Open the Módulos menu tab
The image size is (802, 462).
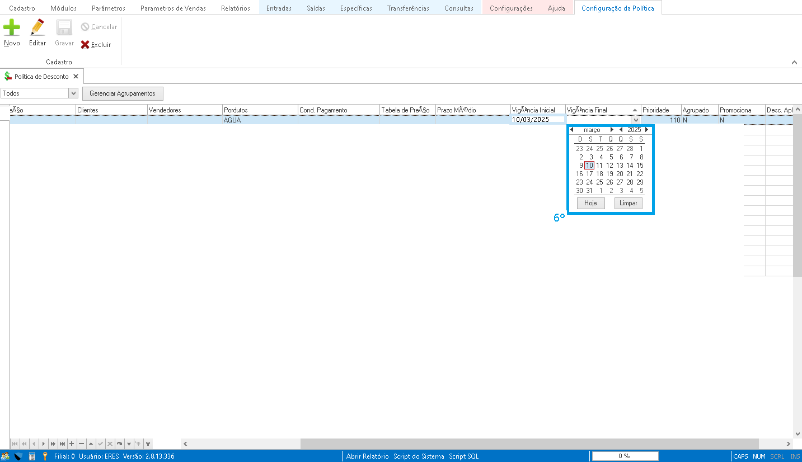[x=63, y=8]
